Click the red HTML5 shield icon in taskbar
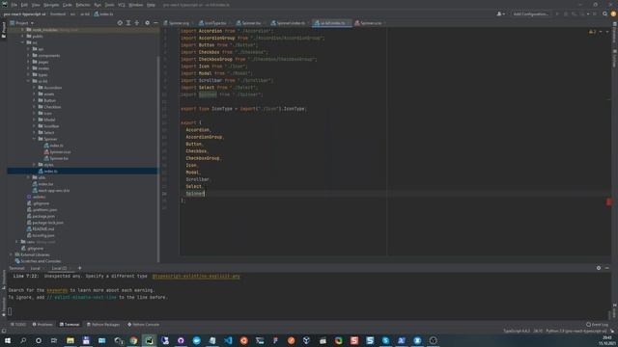Screen dimensions: 618x347 point(354,340)
